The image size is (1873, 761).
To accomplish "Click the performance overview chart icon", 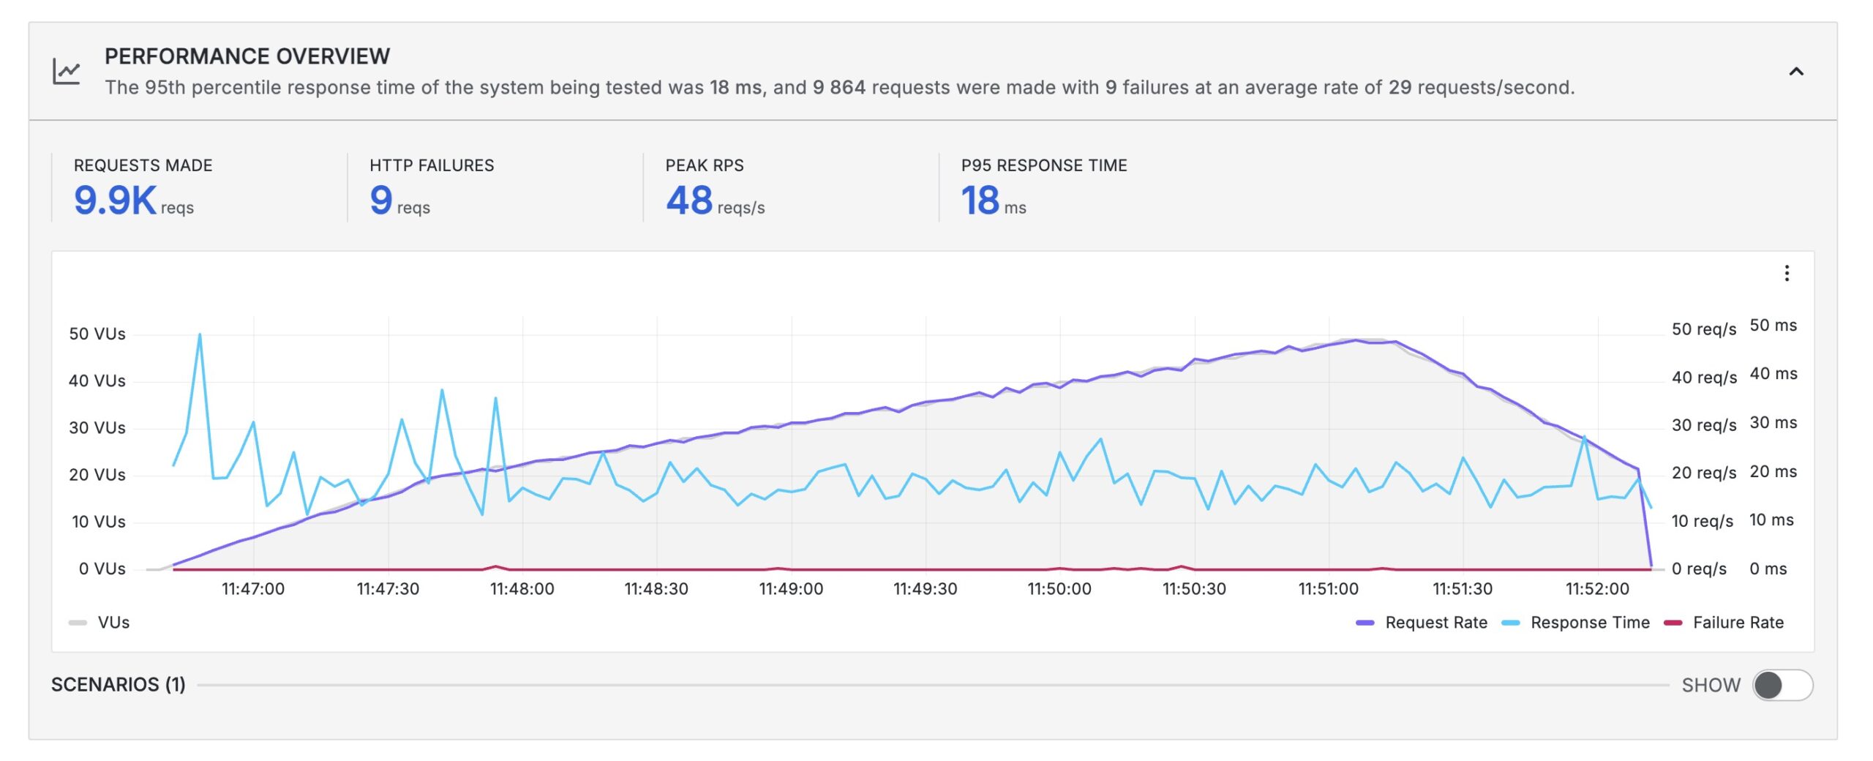I will (66, 71).
